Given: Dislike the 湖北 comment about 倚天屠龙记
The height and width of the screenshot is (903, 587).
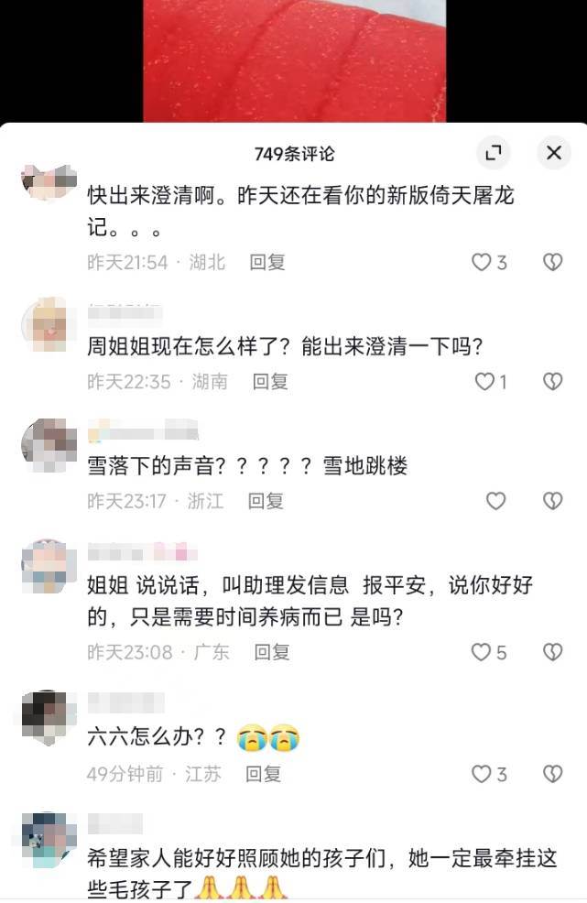Looking at the screenshot, I should pos(552,263).
